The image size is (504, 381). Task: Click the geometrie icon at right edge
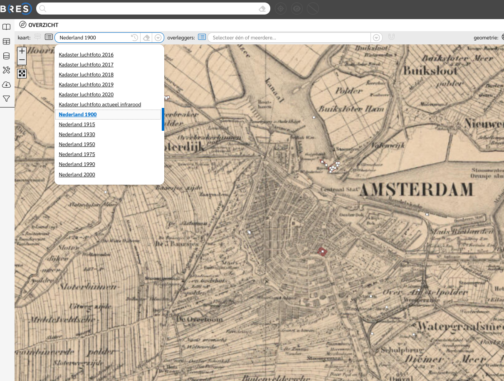pos(502,37)
